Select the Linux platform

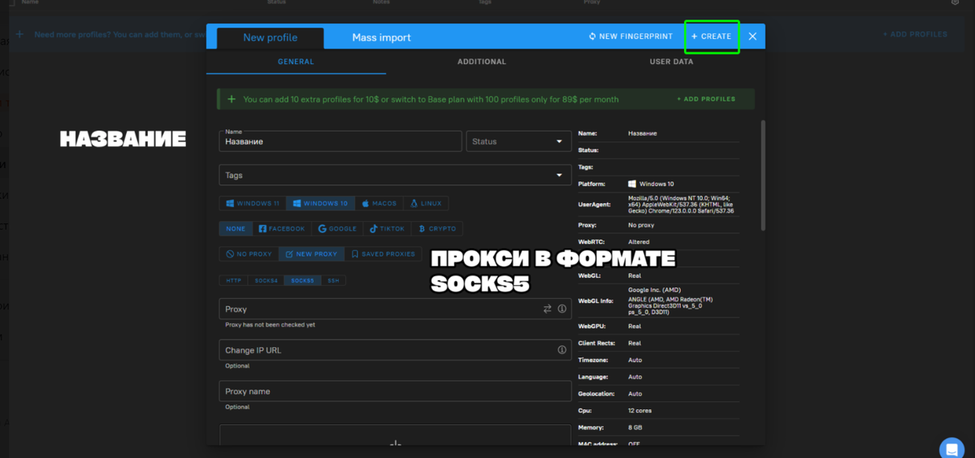click(x=426, y=204)
